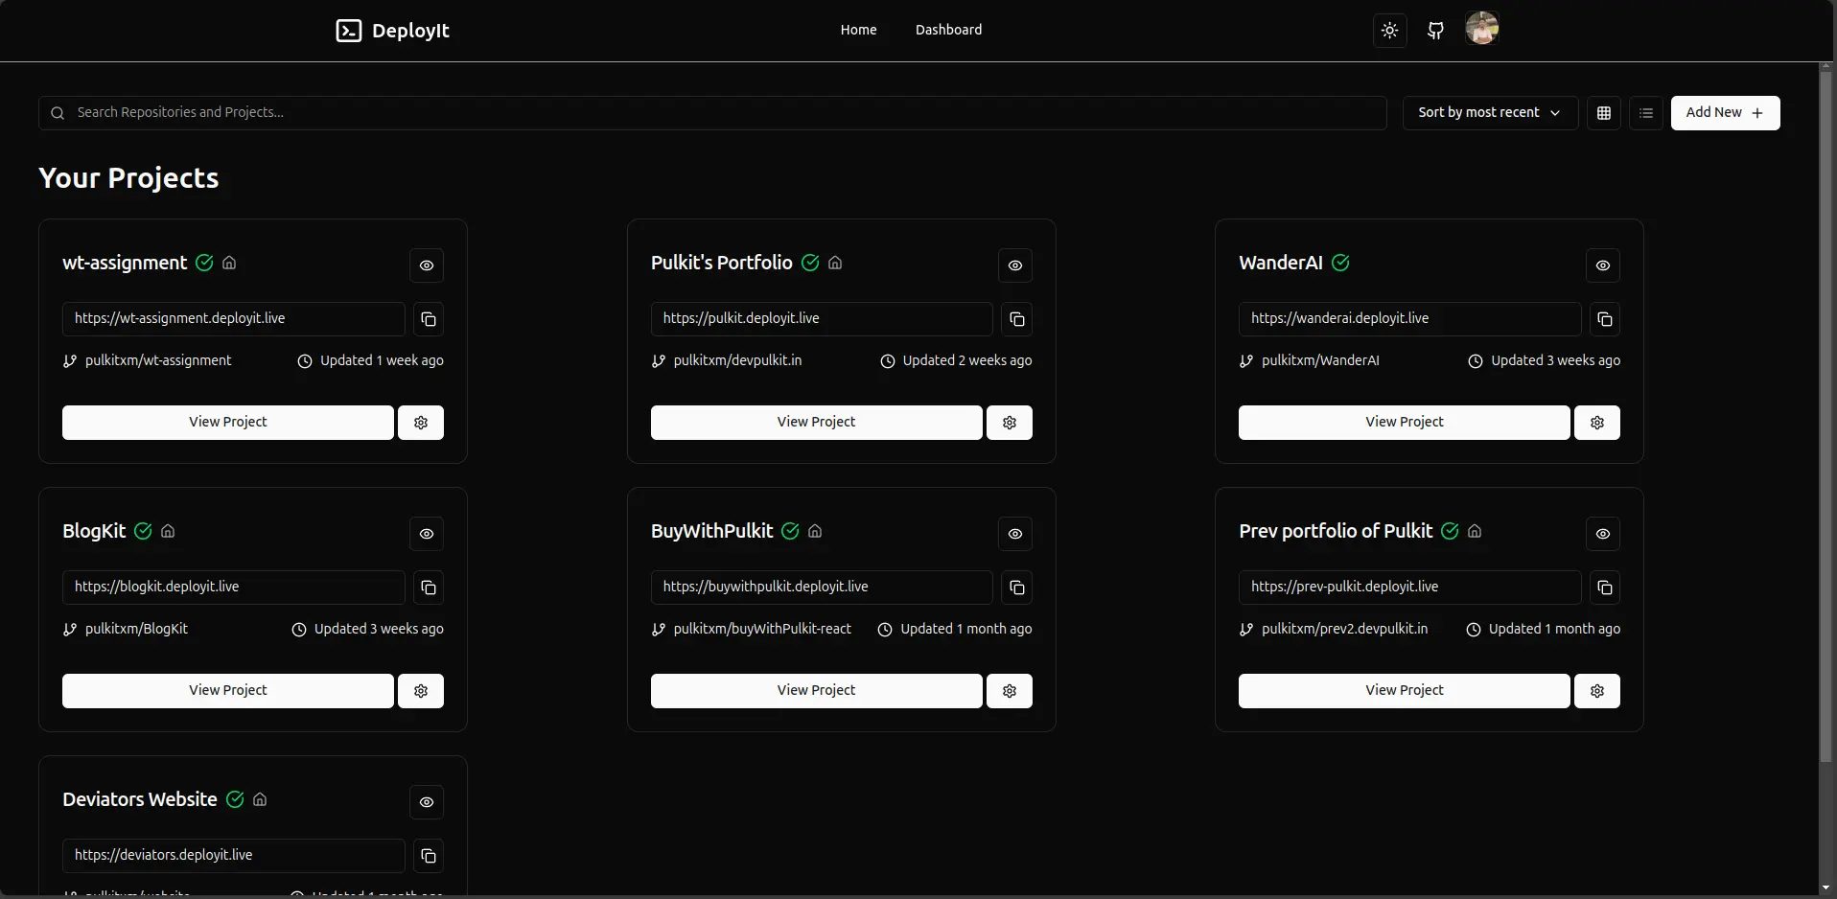The height and width of the screenshot is (899, 1837).
Task: Go to the Home nav item
Action: 858,30
